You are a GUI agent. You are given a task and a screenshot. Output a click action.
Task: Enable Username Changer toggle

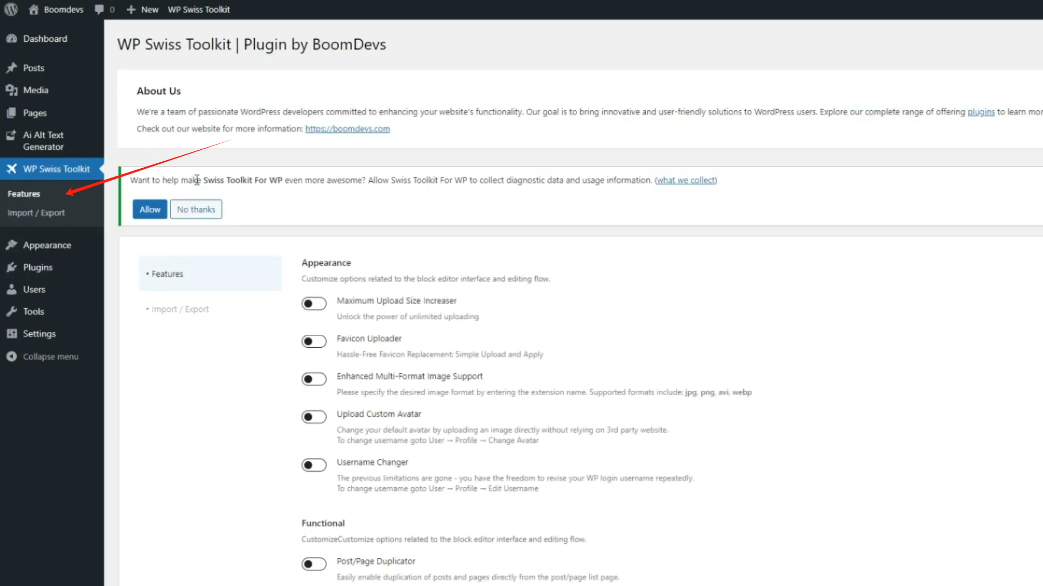(314, 465)
